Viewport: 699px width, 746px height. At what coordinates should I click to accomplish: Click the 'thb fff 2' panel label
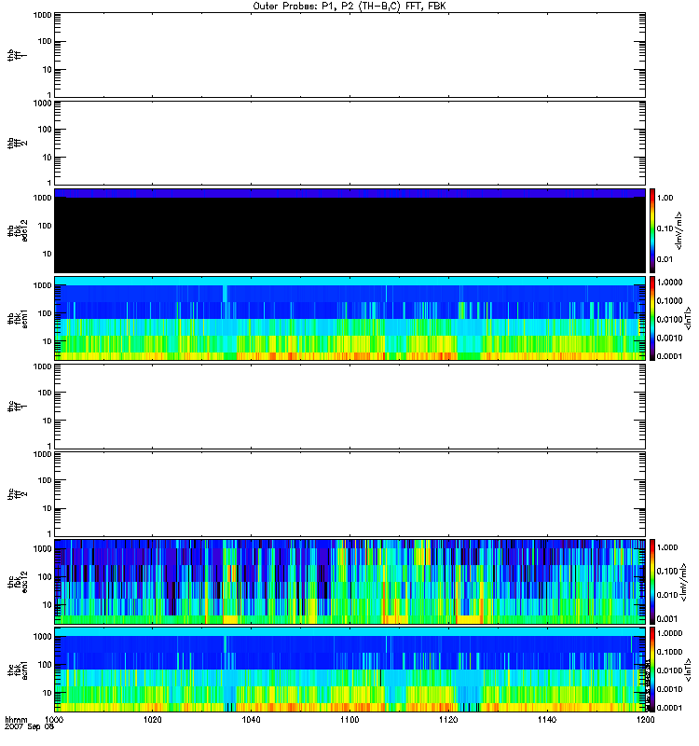[x=17, y=144]
